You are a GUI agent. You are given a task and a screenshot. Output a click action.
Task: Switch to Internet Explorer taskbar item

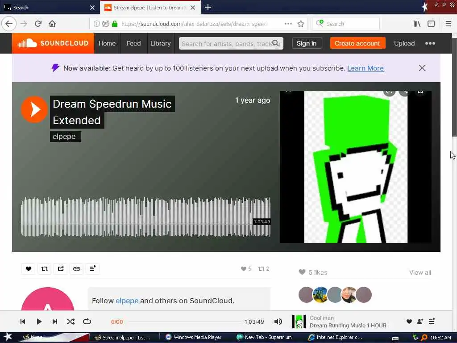point(336,337)
